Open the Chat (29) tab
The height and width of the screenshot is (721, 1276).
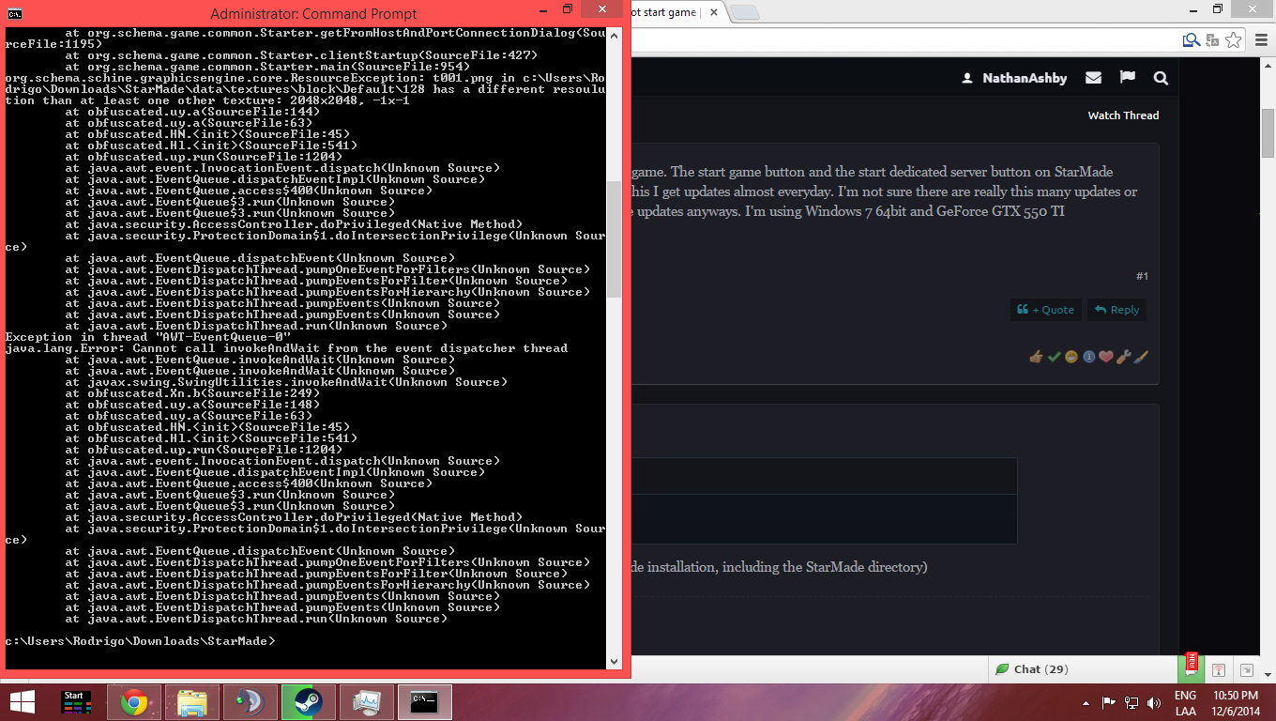[x=1032, y=669]
